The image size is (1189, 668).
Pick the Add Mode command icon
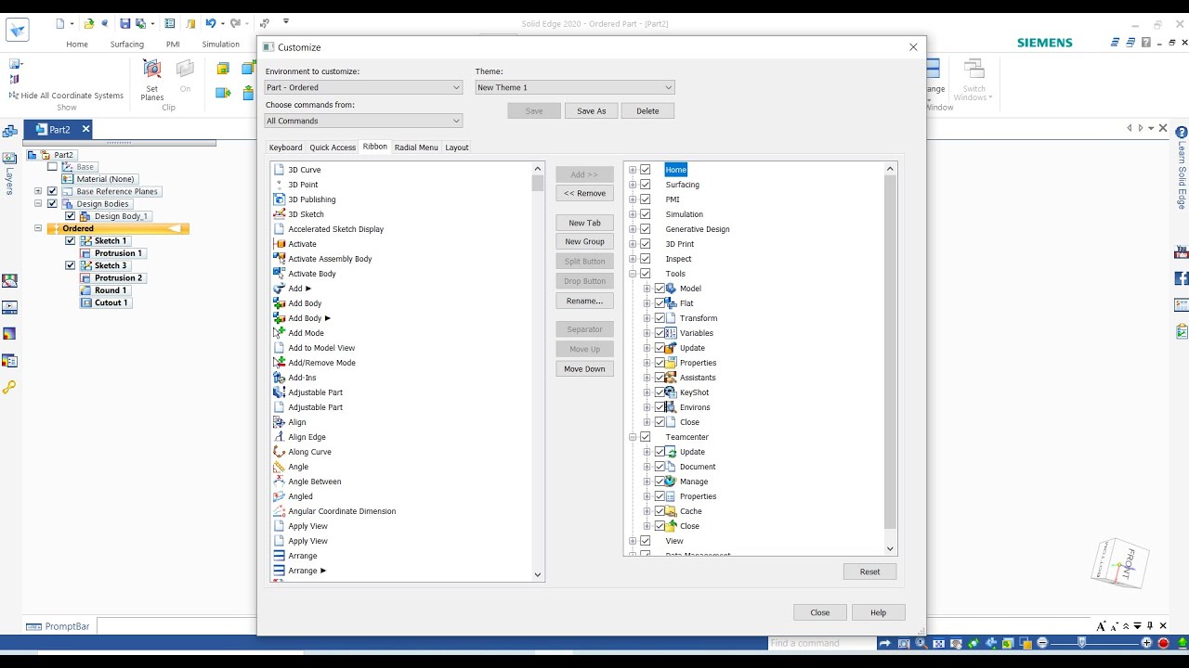click(279, 333)
